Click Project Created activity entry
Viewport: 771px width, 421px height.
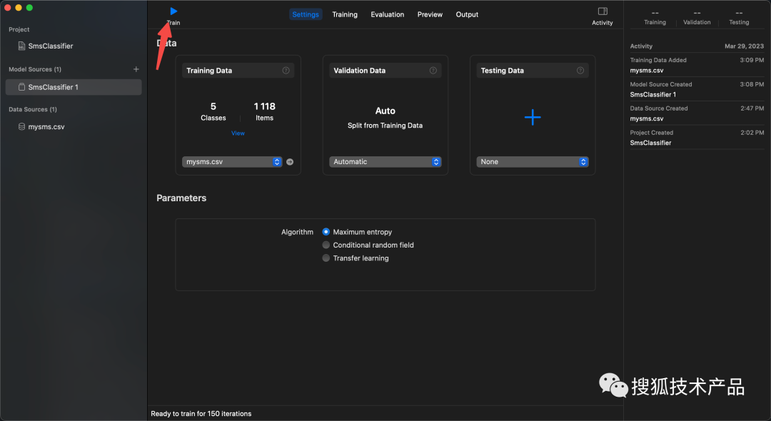coord(697,138)
